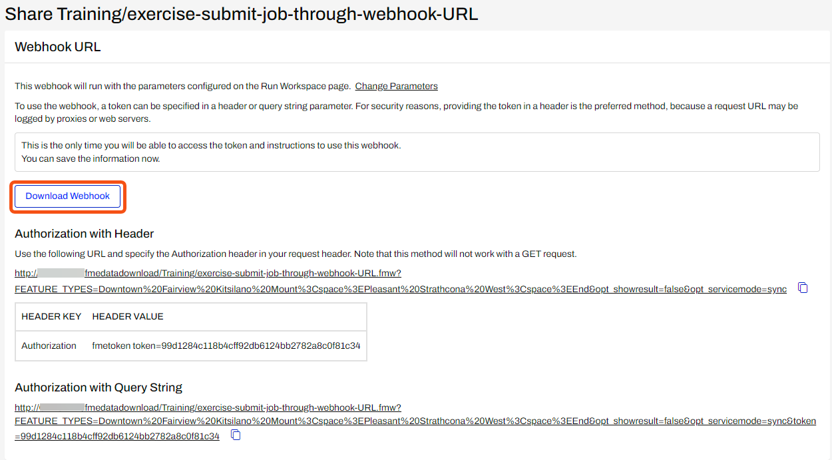
Task: Open the Change Parameters link
Action: [395, 86]
